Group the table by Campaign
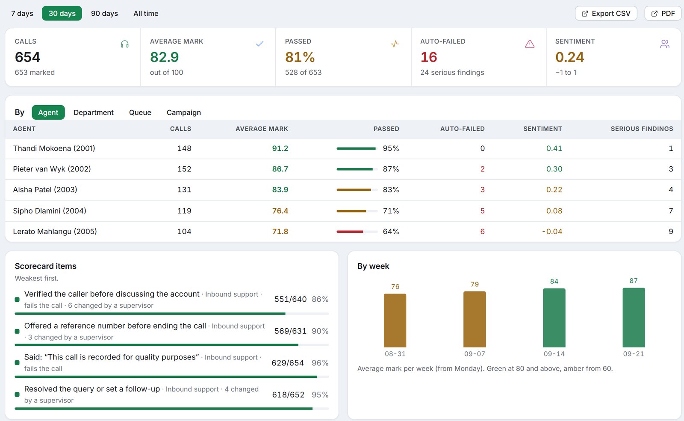 (184, 112)
